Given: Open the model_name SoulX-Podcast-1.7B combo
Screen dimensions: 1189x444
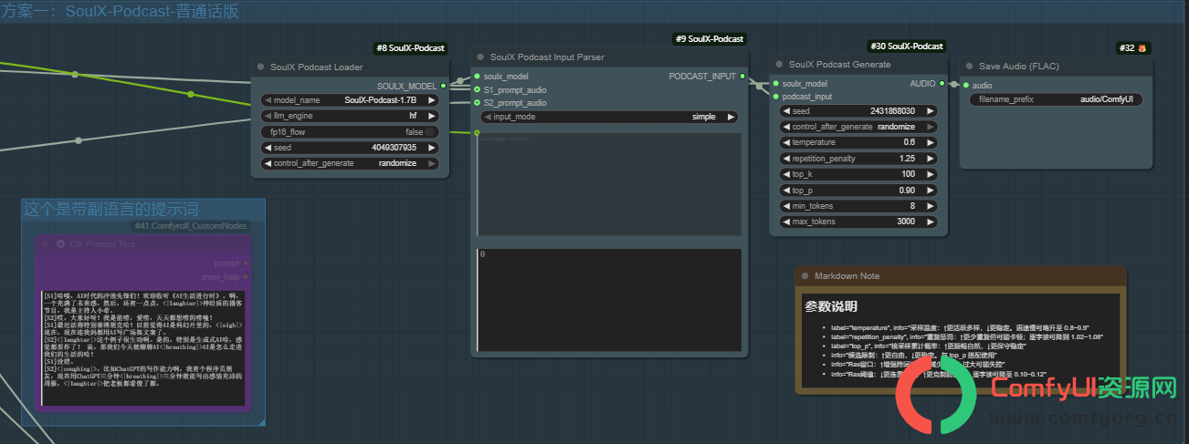Looking at the screenshot, I should (x=350, y=100).
